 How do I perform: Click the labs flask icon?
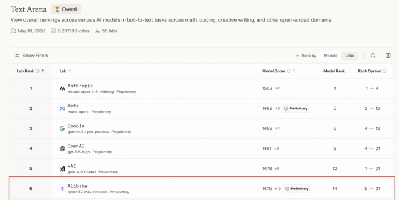[x=97, y=31]
